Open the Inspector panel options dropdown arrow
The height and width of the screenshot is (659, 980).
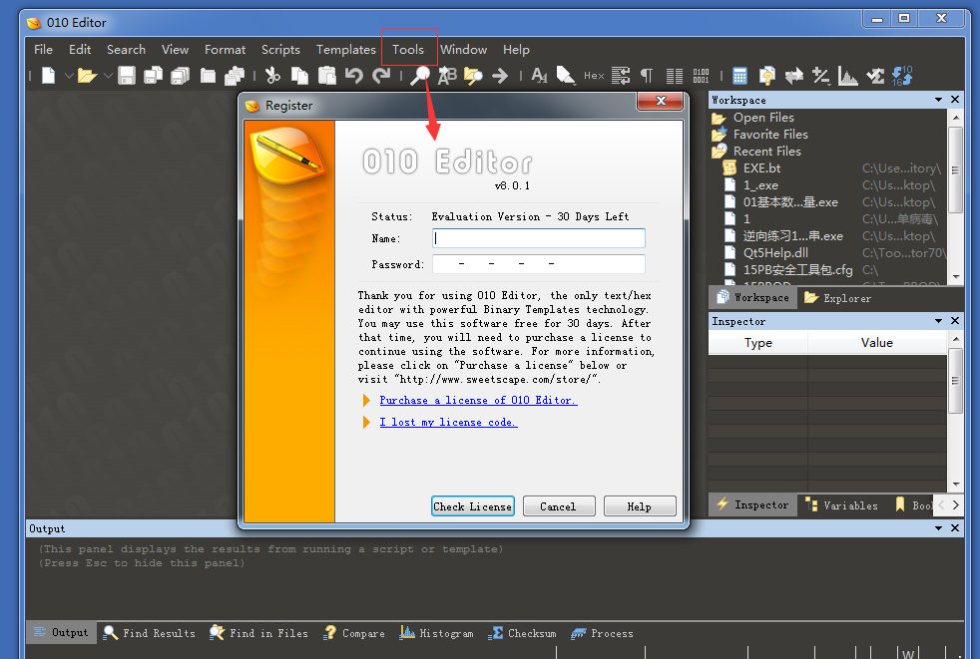click(x=938, y=321)
